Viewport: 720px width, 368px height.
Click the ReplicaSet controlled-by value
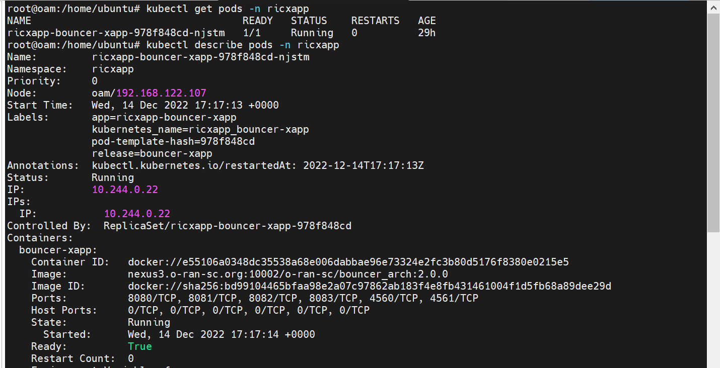(x=228, y=226)
